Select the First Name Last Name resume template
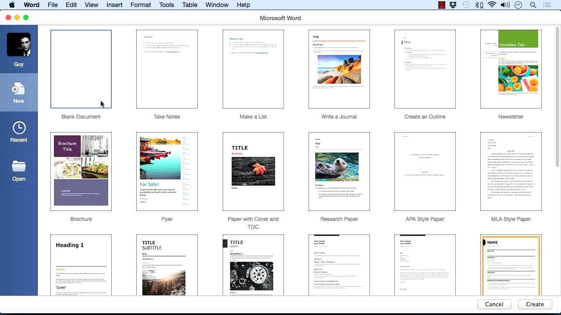 pos(339,265)
